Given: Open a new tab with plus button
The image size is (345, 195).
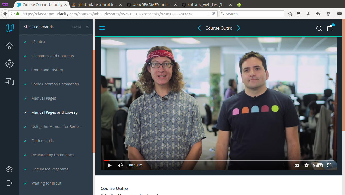Looking at the screenshot, I should [x=239, y=5].
